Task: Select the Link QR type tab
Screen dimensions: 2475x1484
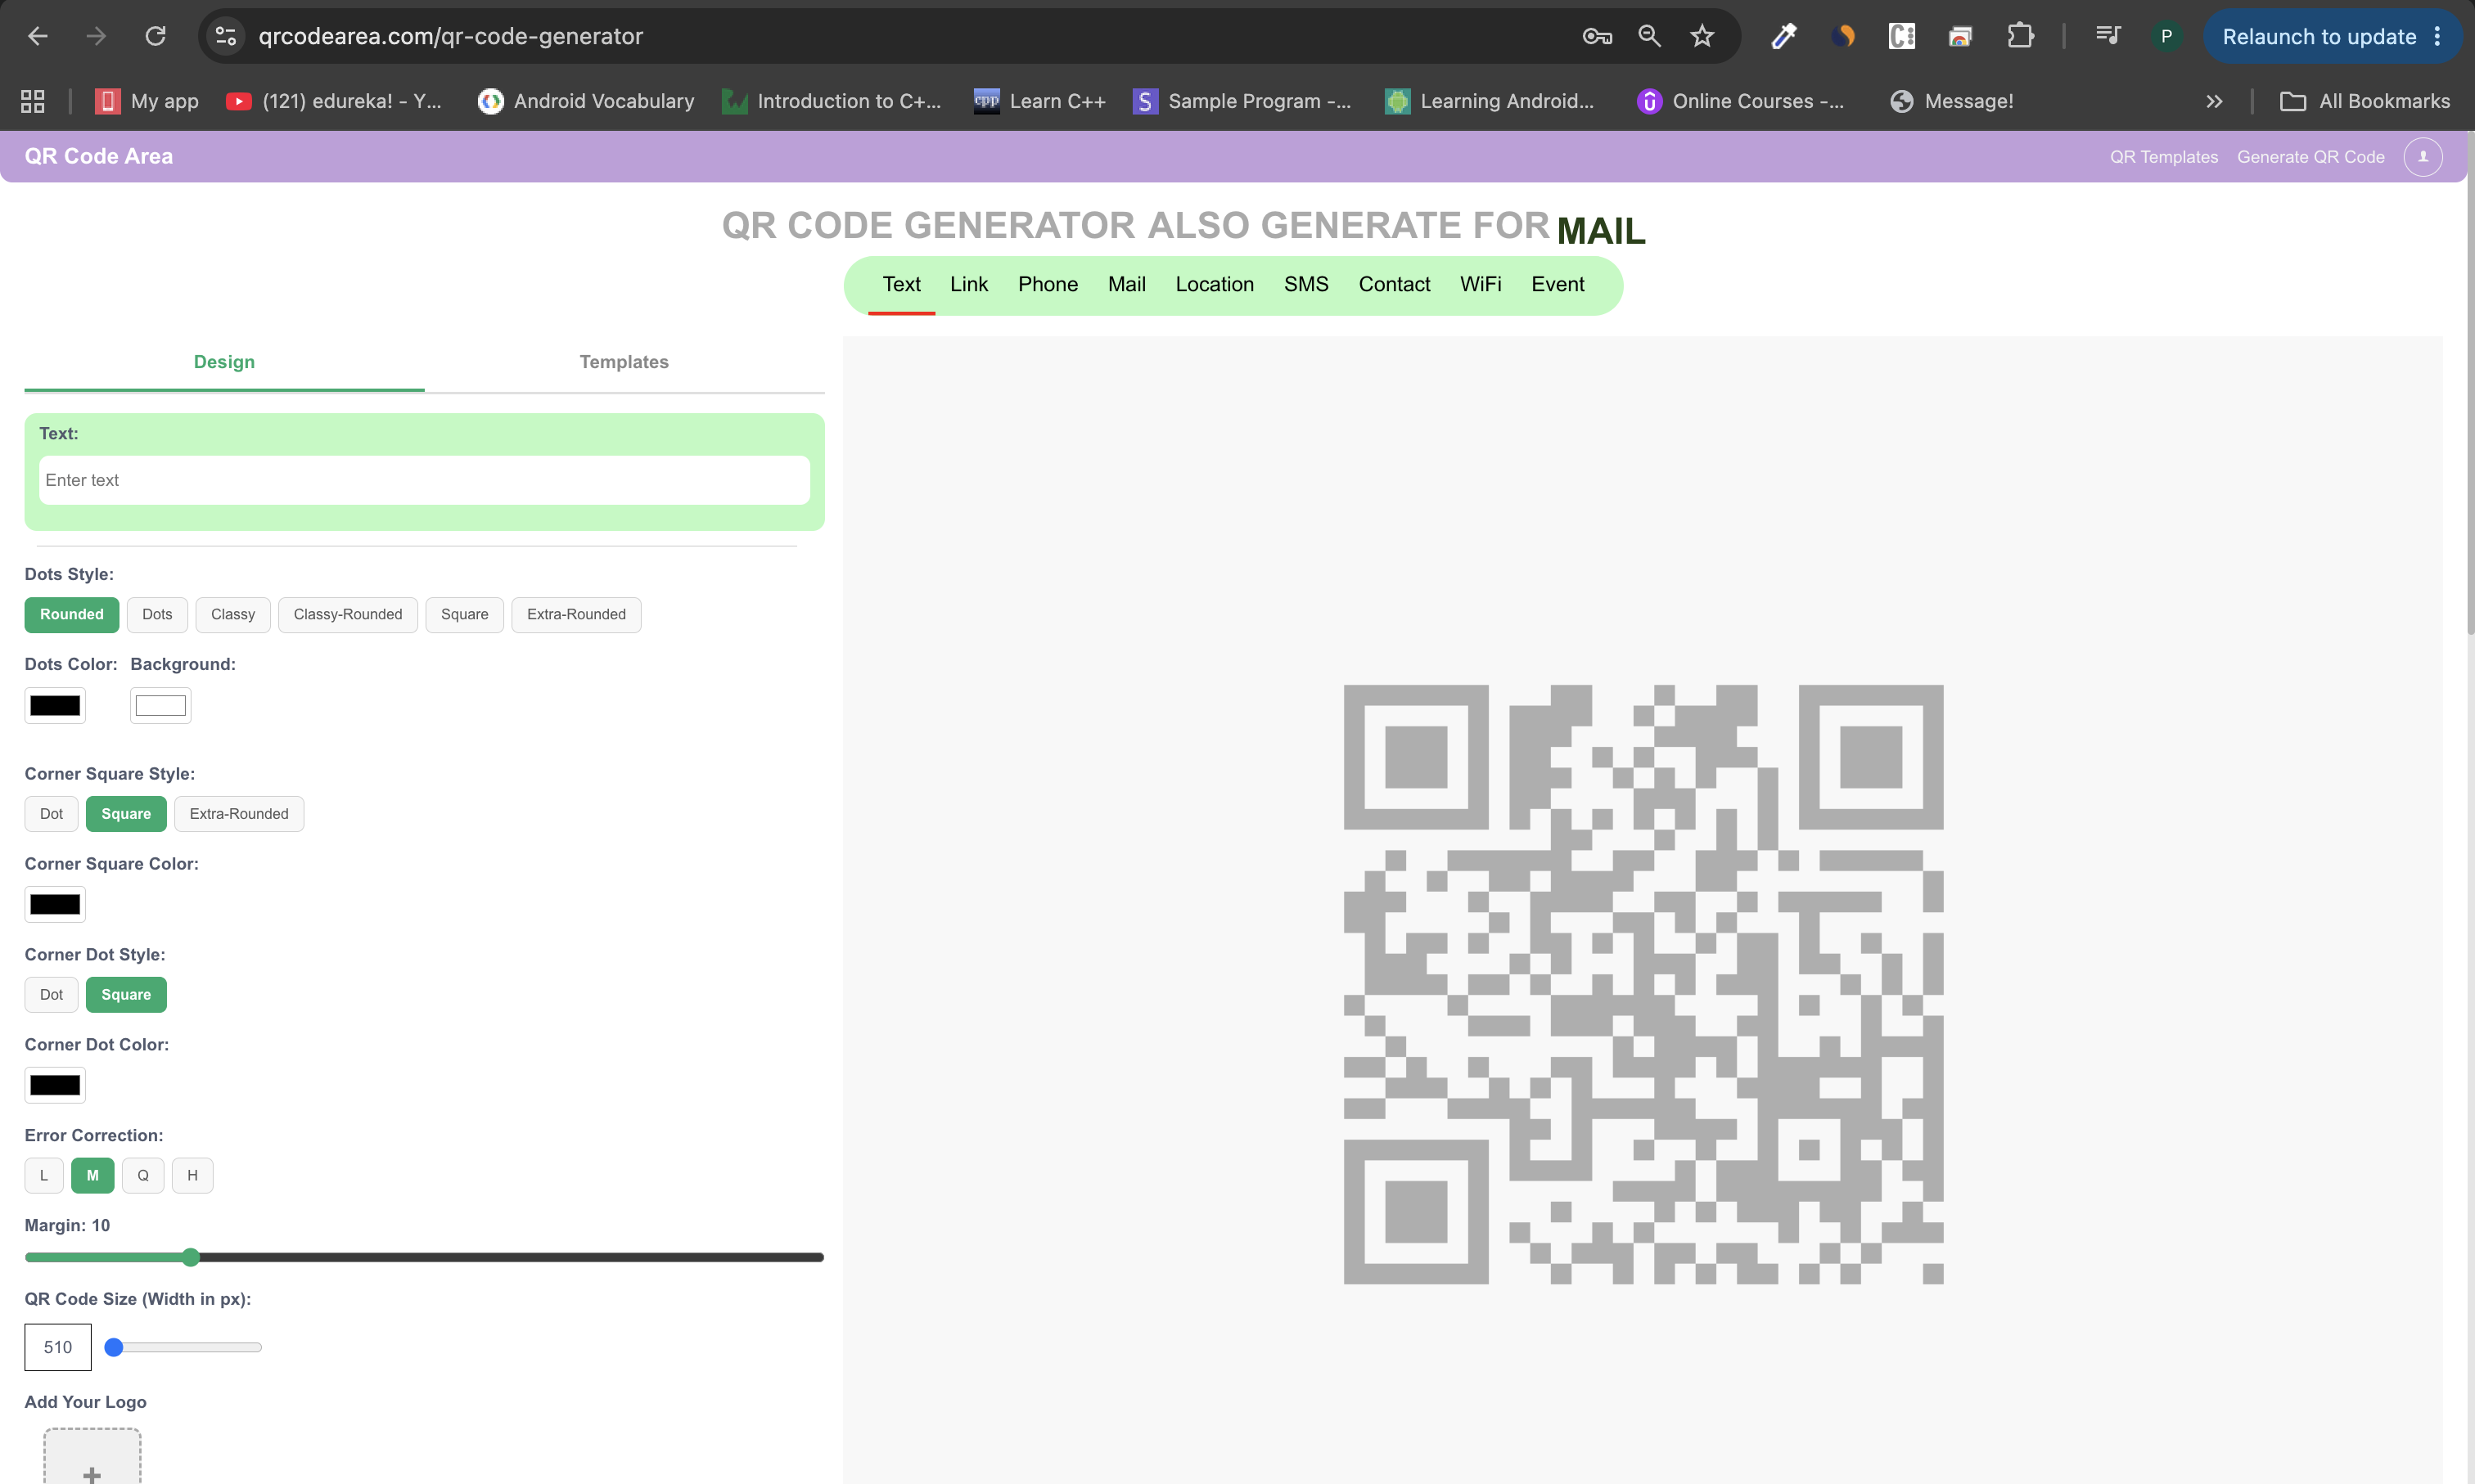Action: pos(968,284)
